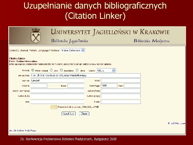Select the Article/Journal format radio button
The width and height of the screenshot is (193, 145).
pyautogui.click(x=33, y=70)
